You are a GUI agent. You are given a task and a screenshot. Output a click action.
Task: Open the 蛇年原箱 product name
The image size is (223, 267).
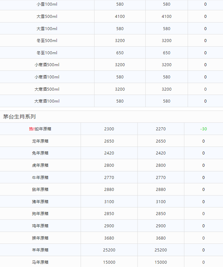pos(43,129)
